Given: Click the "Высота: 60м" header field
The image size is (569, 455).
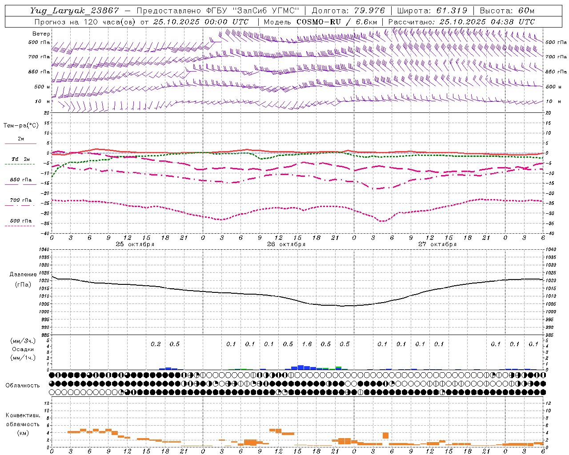Looking at the screenshot, I should click(507, 11).
